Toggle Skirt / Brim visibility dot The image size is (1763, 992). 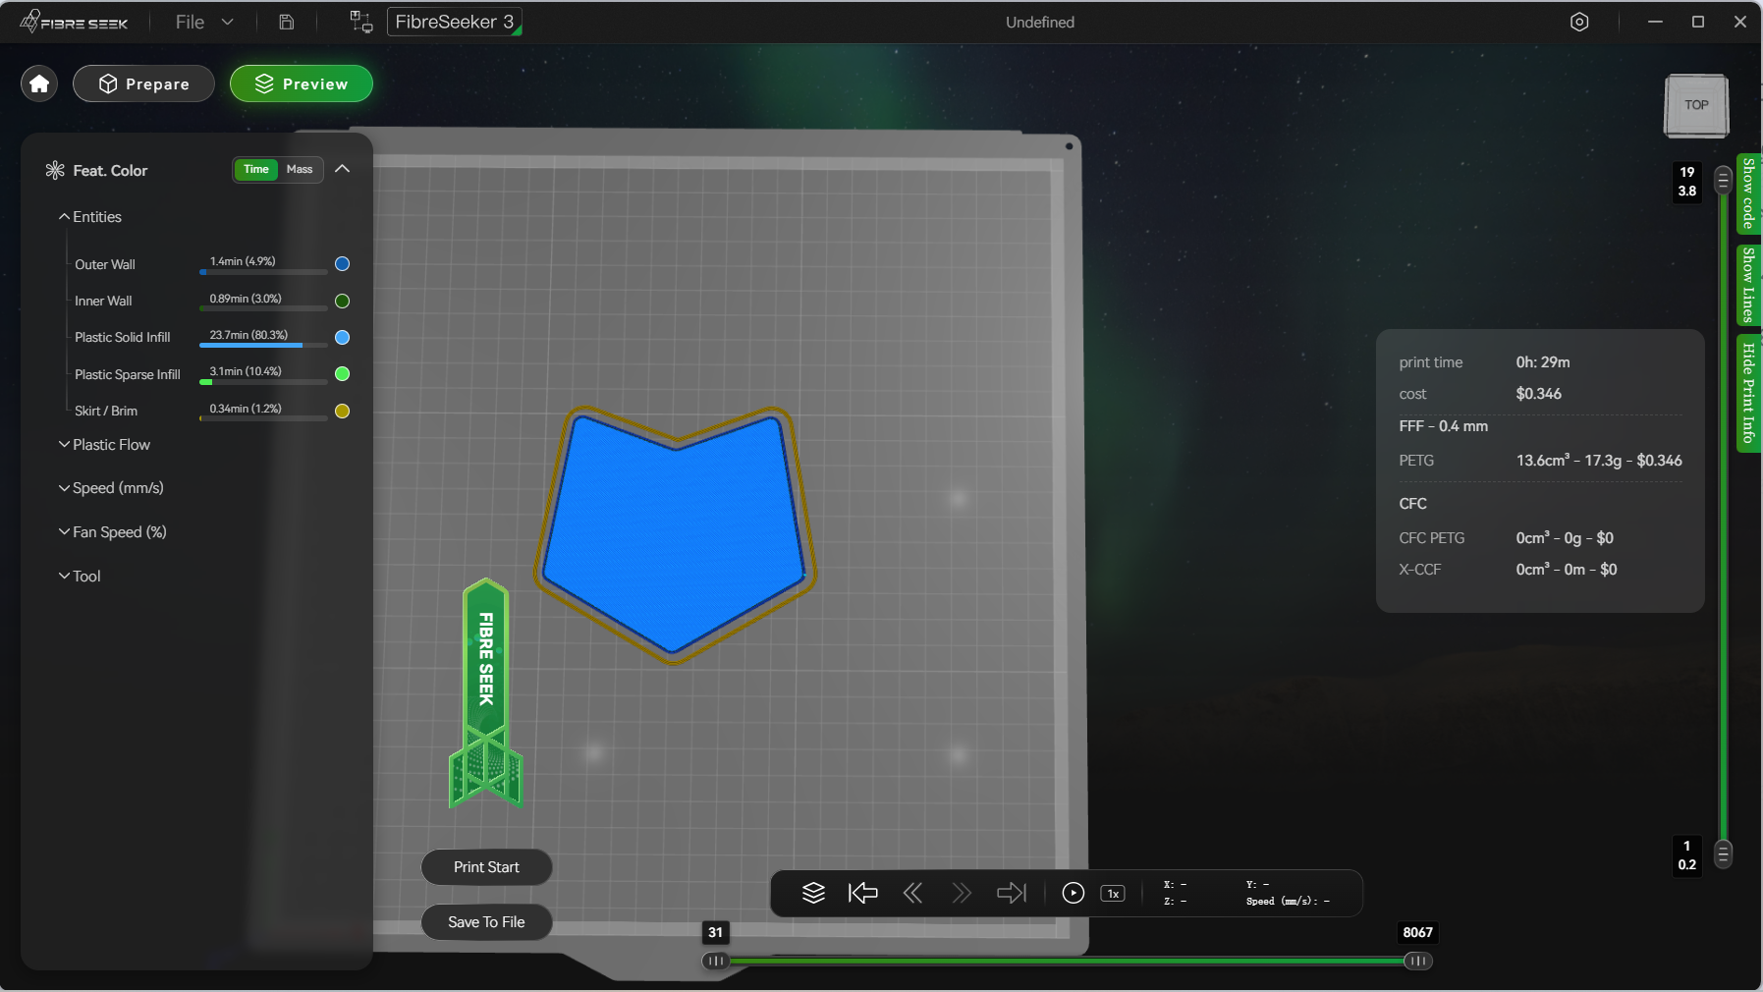tap(343, 411)
